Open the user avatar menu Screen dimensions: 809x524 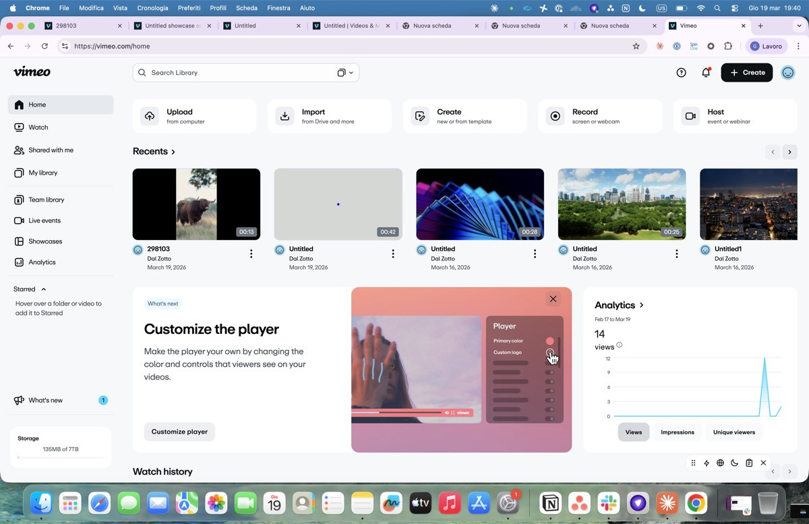787,73
